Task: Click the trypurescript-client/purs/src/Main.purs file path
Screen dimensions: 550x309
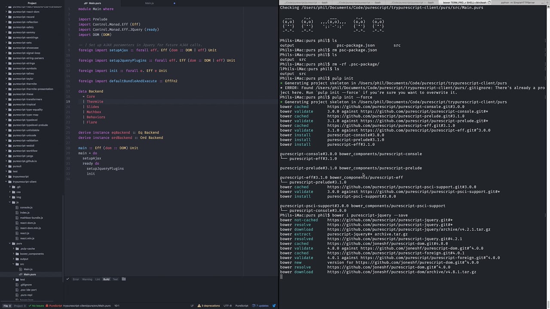Action: [87, 306]
